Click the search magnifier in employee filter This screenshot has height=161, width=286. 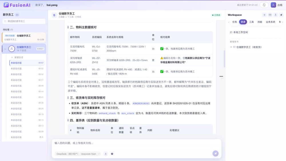[5, 21]
